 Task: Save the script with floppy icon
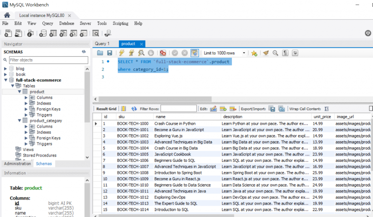[x=110, y=53]
